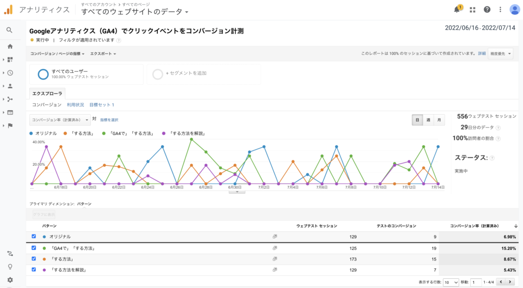This screenshot has width=523, height=288.
Task: Open コンバージョン / ページの指標 dropdown
Action: click(x=57, y=54)
